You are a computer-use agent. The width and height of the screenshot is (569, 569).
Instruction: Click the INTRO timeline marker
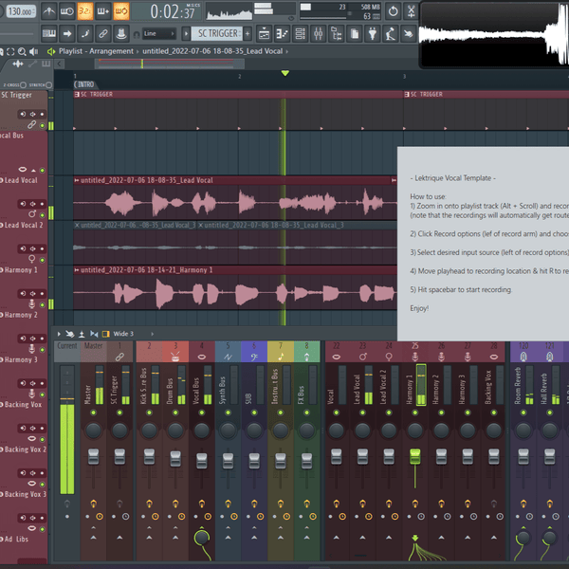click(x=85, y=84)
